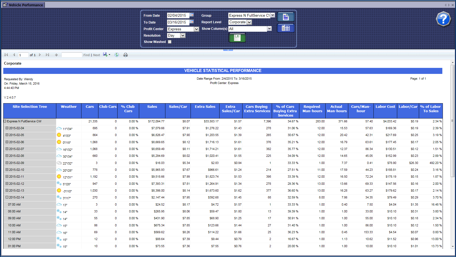
Task: Toggle the Show Washed checkbox
Action: (x=170, y=42)
